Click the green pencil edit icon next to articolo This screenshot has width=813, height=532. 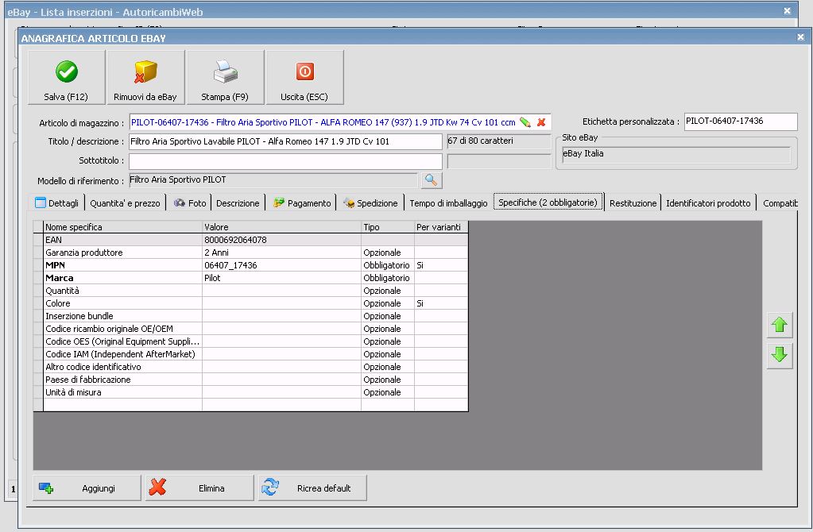pyautogui.click(x=525, y=122)
